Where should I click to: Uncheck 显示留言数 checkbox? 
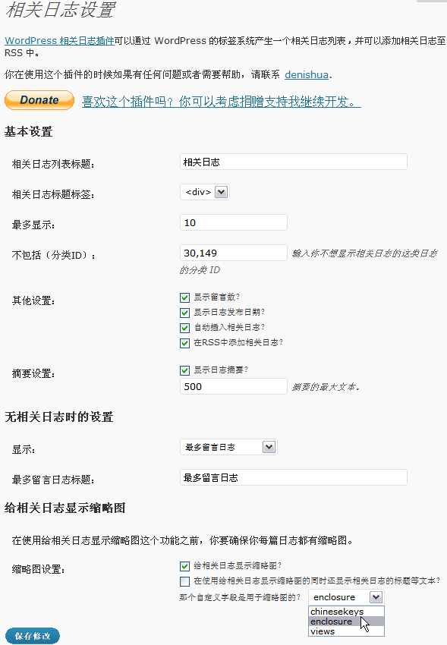[x=184, y=297]
